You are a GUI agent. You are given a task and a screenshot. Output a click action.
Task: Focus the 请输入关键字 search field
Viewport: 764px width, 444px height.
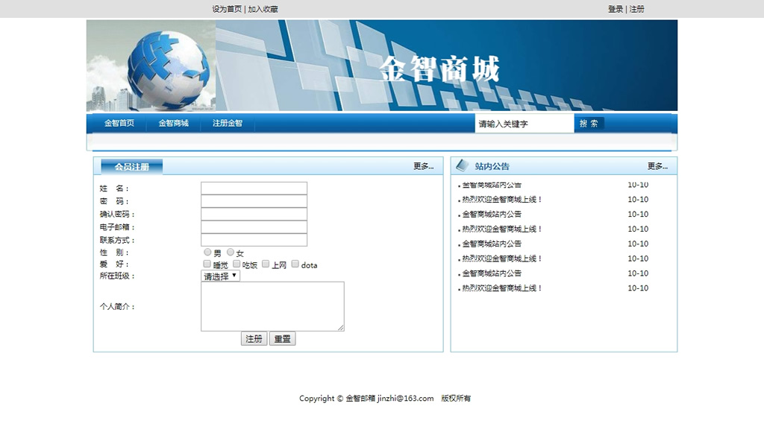point(524,124)
